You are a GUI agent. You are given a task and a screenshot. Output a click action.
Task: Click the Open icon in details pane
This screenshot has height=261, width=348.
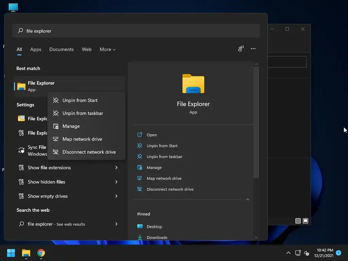coord(140,135)
